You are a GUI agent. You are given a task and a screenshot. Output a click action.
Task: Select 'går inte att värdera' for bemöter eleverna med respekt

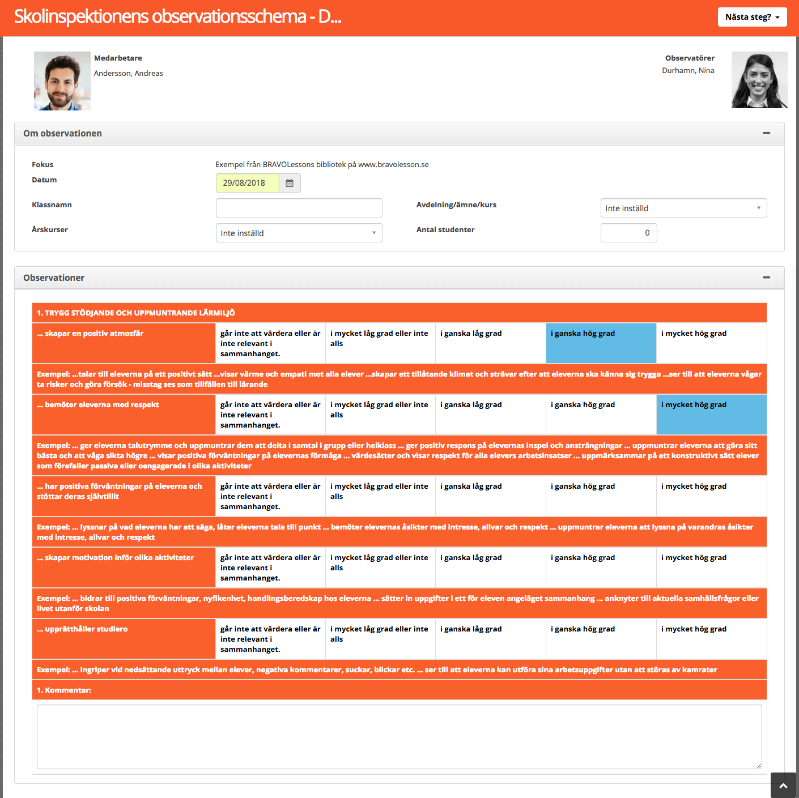pos(270,415)
